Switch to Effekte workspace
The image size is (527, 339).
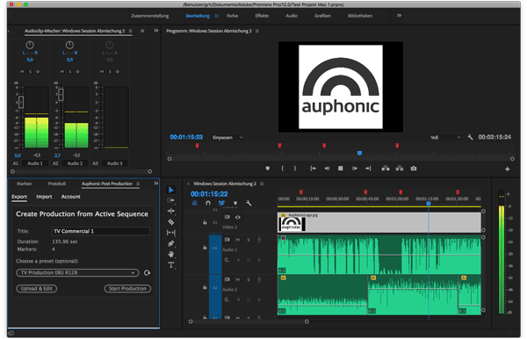point(262,16)
